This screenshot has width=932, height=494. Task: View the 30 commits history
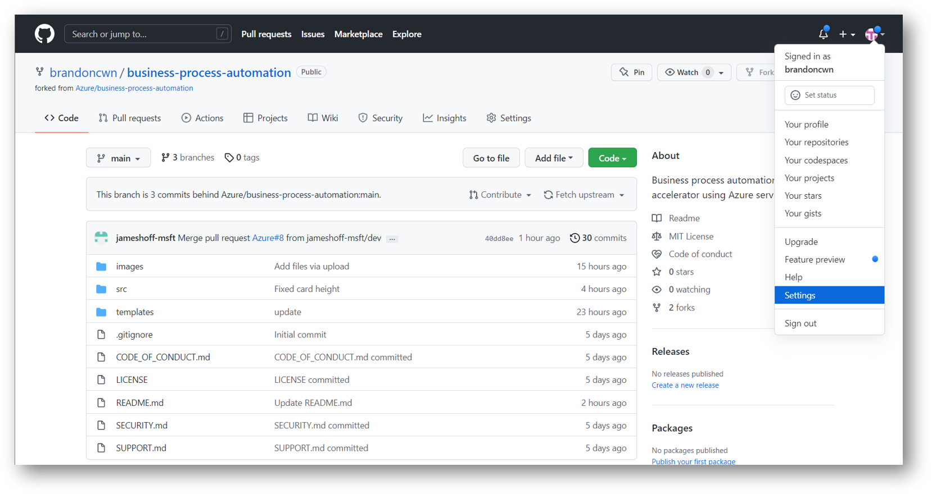click(x=598, y=238)
